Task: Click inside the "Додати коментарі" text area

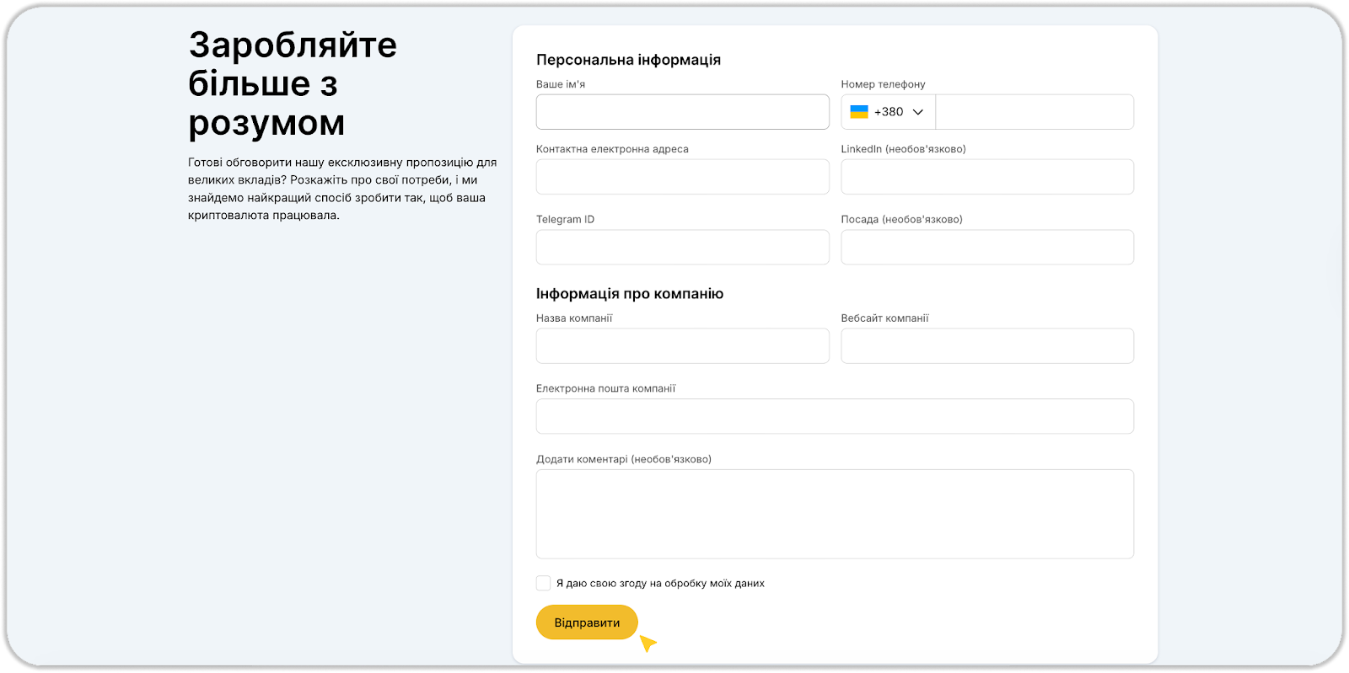Action: coord(835,514)
